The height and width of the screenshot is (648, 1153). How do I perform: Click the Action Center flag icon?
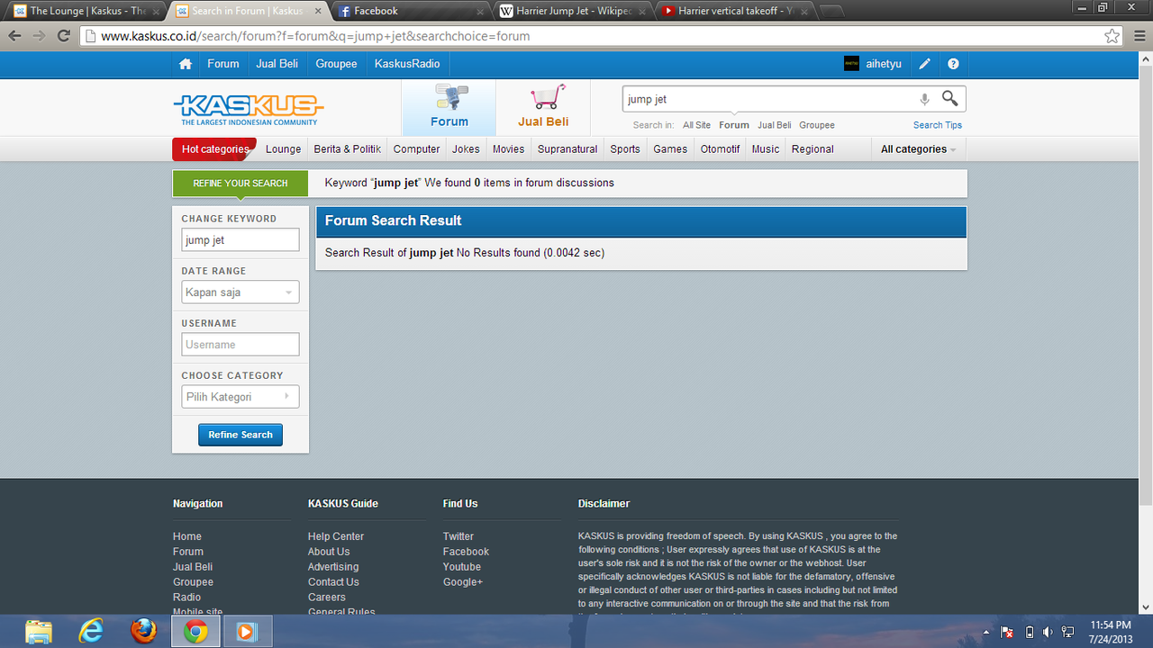coord(1008,633)
